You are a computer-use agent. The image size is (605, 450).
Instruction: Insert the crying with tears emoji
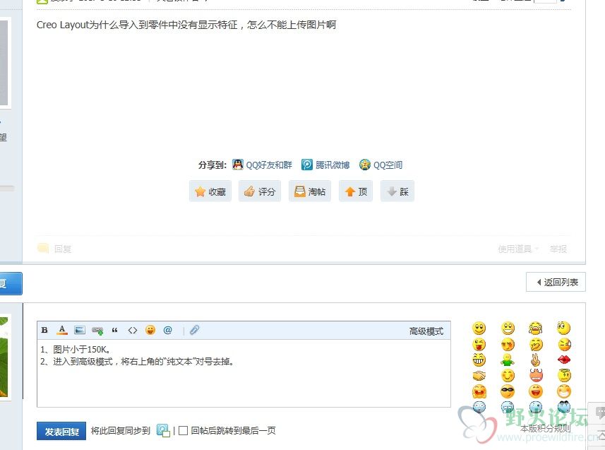click(536, 328)
